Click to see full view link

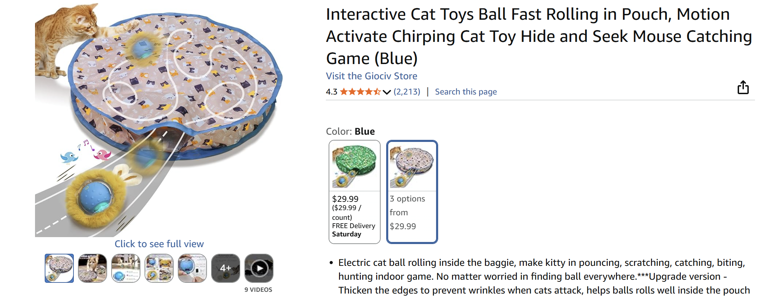click(159, 244)
